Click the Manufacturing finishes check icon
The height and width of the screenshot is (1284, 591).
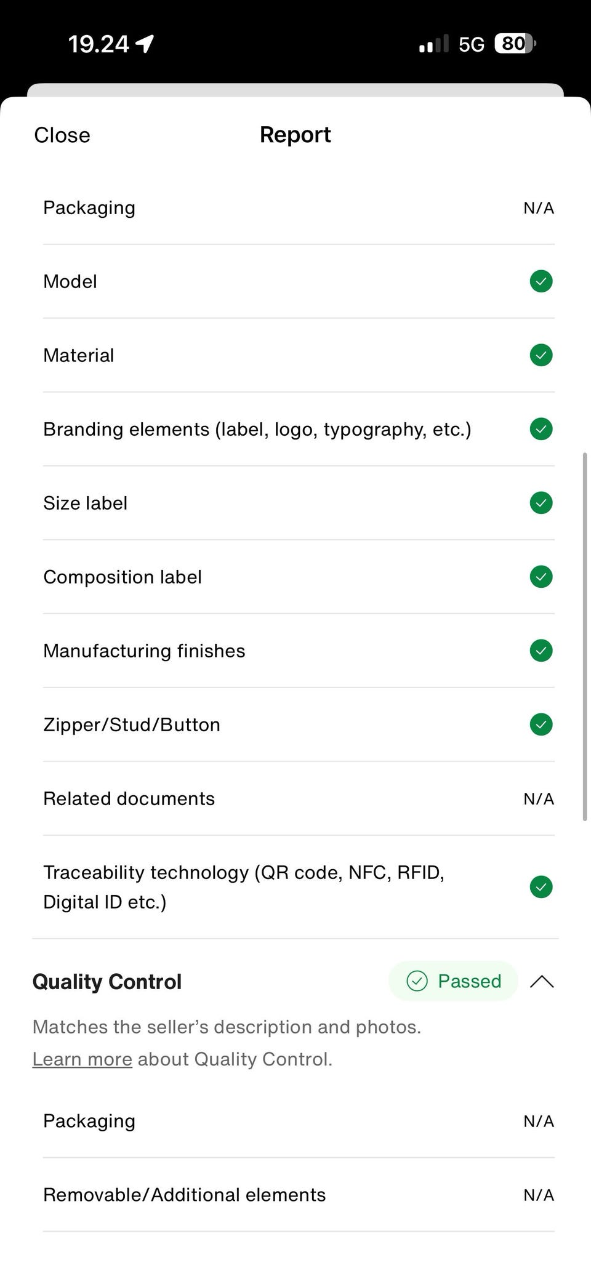(x=541, y=651)
